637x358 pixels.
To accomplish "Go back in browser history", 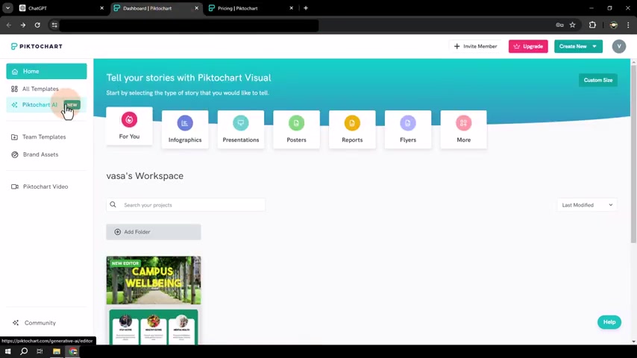I will point(9,25).
